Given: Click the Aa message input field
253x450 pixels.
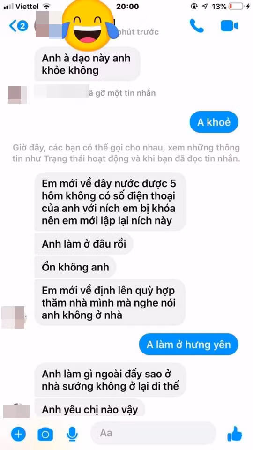Looking at the screenshot, I should coord(153,433).
